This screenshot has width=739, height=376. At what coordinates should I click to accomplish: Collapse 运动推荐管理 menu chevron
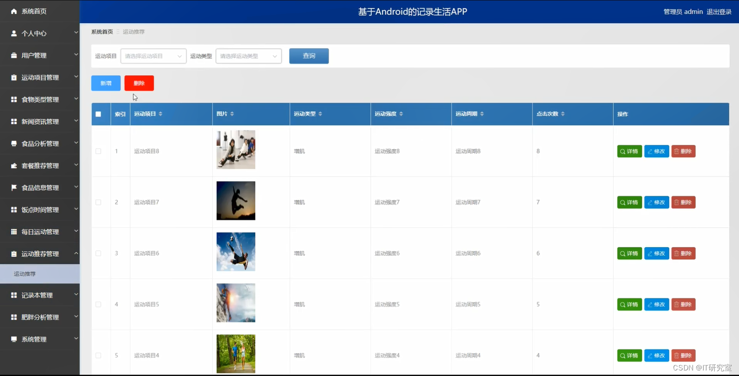pos(76,253)
